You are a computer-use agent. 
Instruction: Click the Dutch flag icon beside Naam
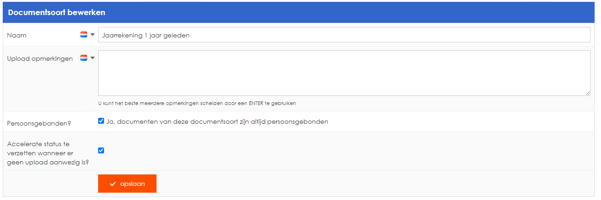84,35
